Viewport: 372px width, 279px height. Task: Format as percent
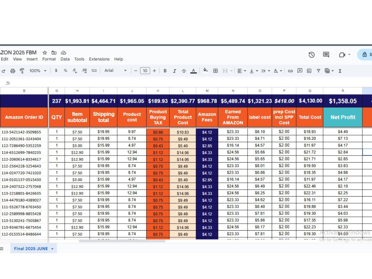click(65, 70)
